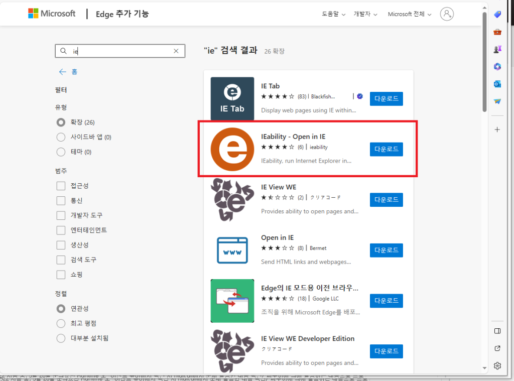Open the IEability orange e icon
The width and height of the screenshot is (514, 381).
[232, 149]
